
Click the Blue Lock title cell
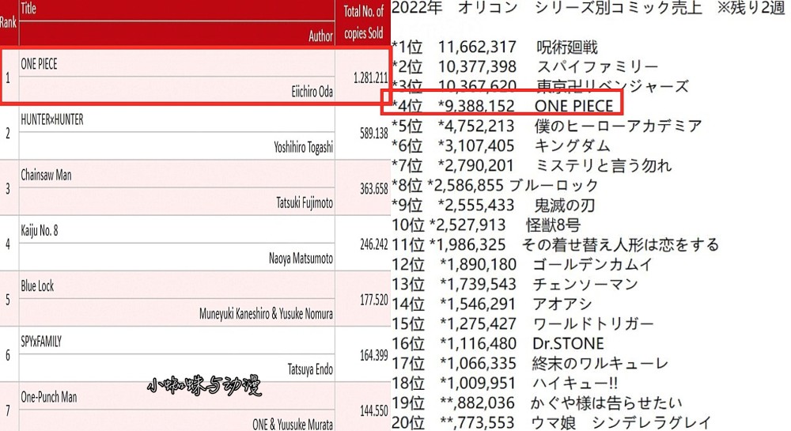[x=38, y=286]
